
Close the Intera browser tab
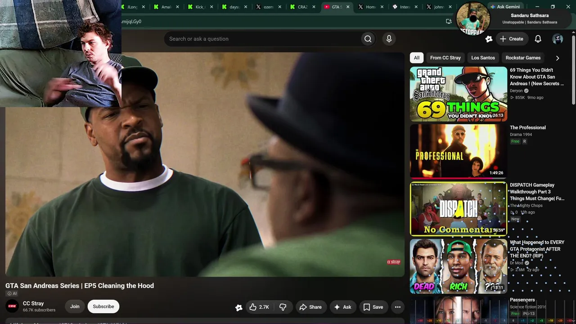(416, 7)
